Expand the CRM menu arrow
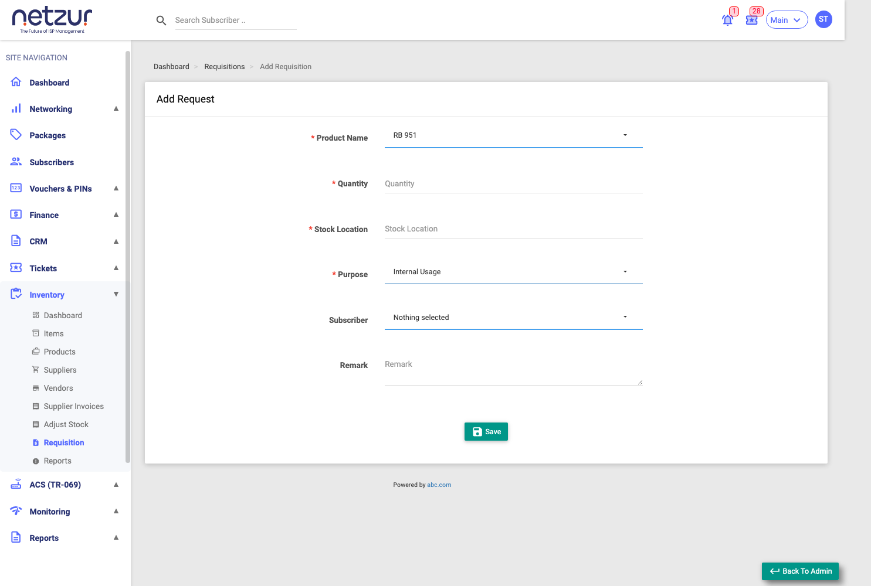 [116, 241]
